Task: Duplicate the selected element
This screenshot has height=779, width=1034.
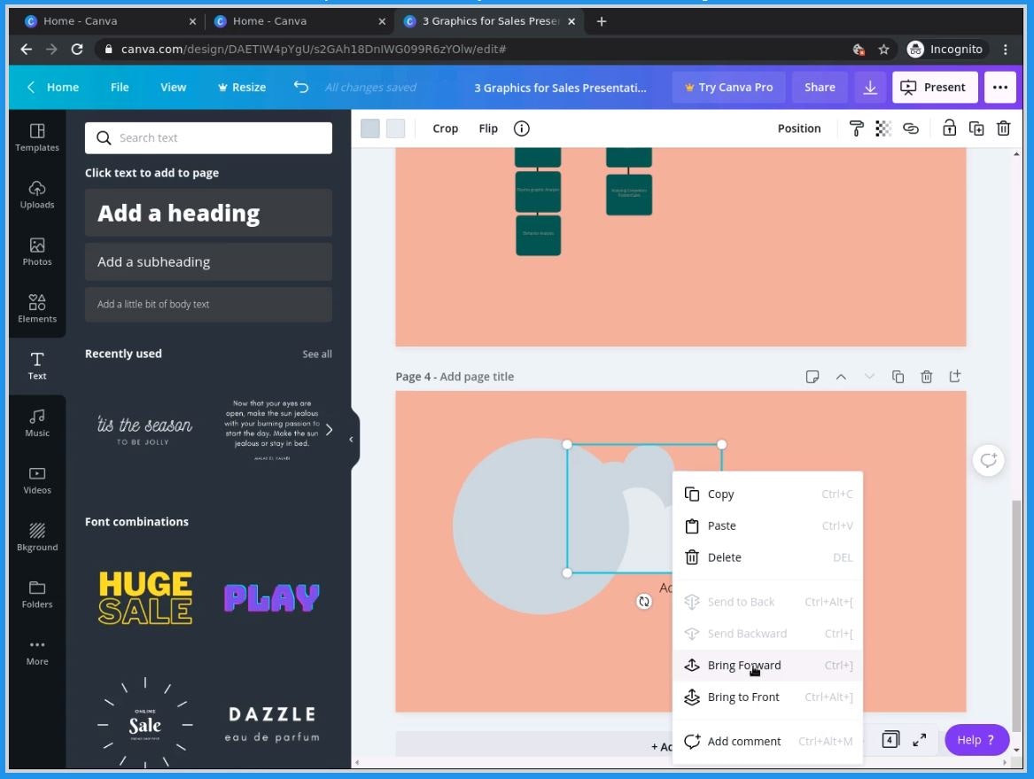Action: pyautogui.click(x=976, y=129)
